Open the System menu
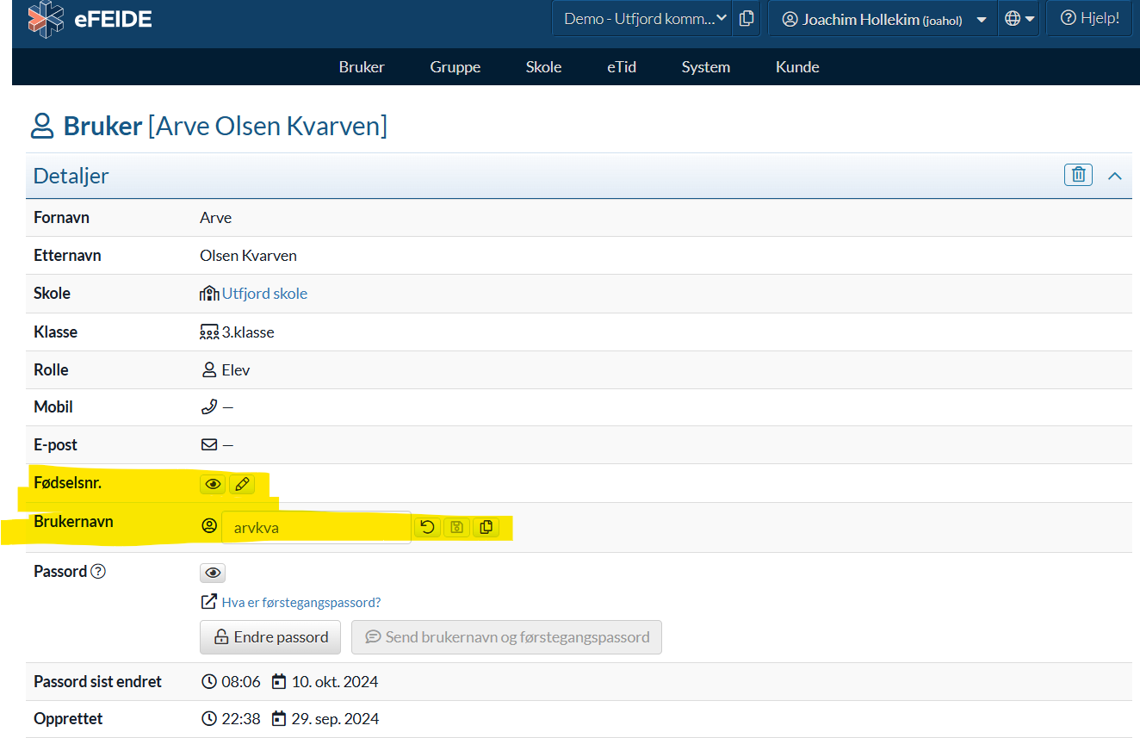 (x=705, y=67)
